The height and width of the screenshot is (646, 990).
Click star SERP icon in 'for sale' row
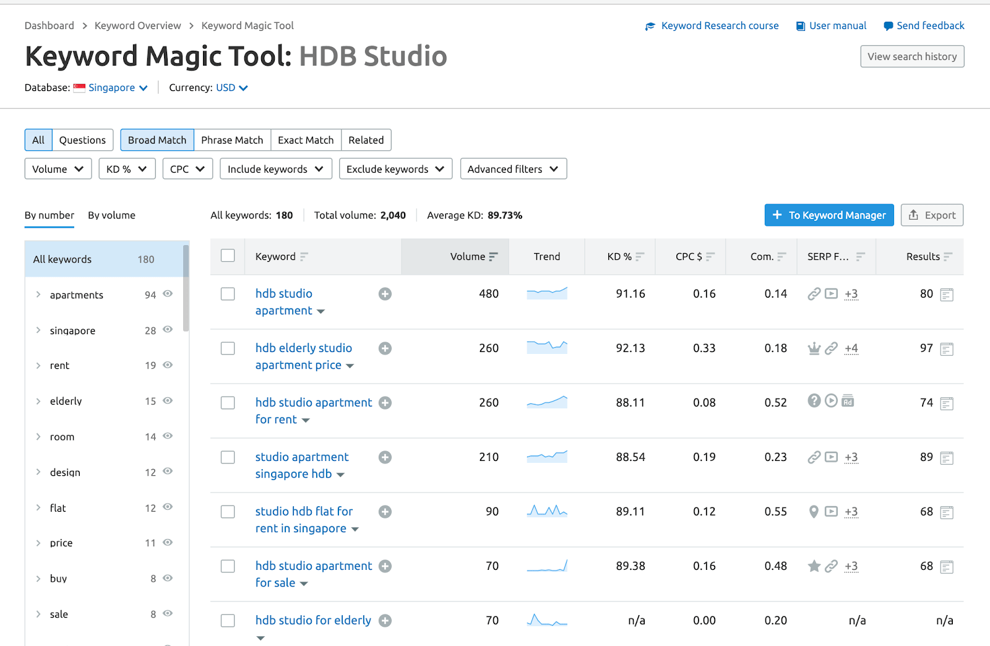tap(814, 566)
